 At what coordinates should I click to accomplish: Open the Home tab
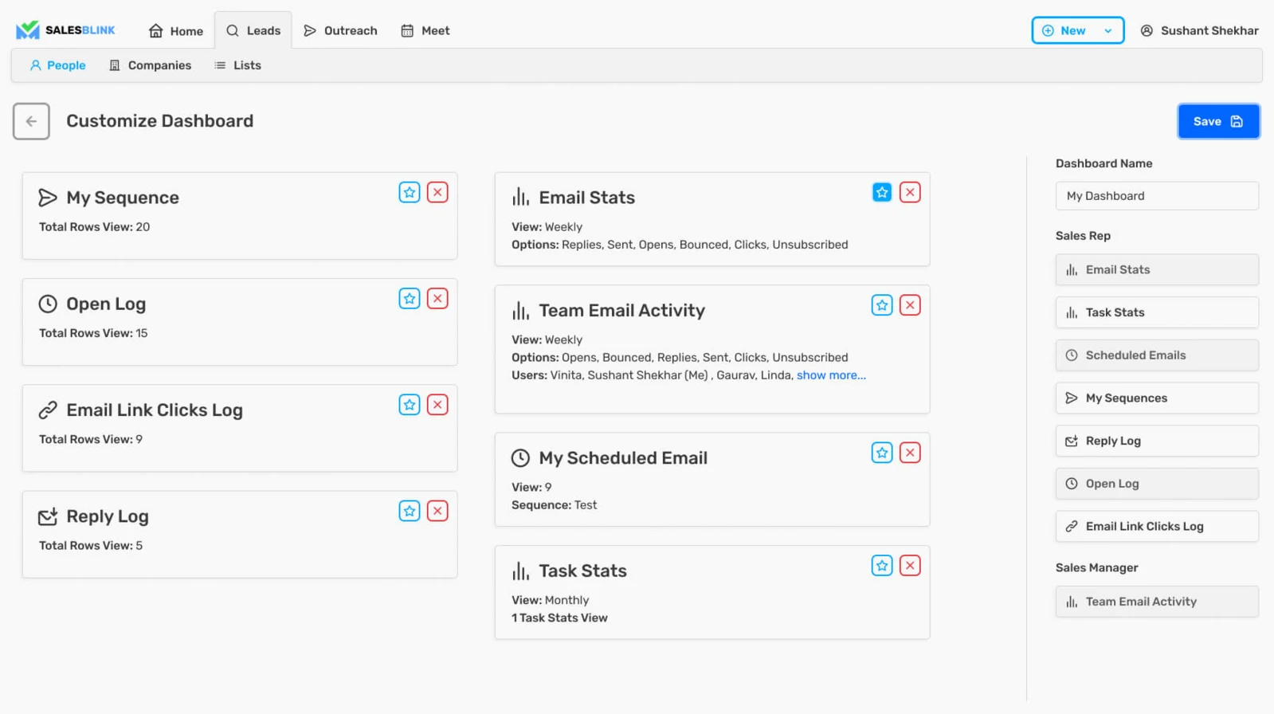tap(176, 31)
